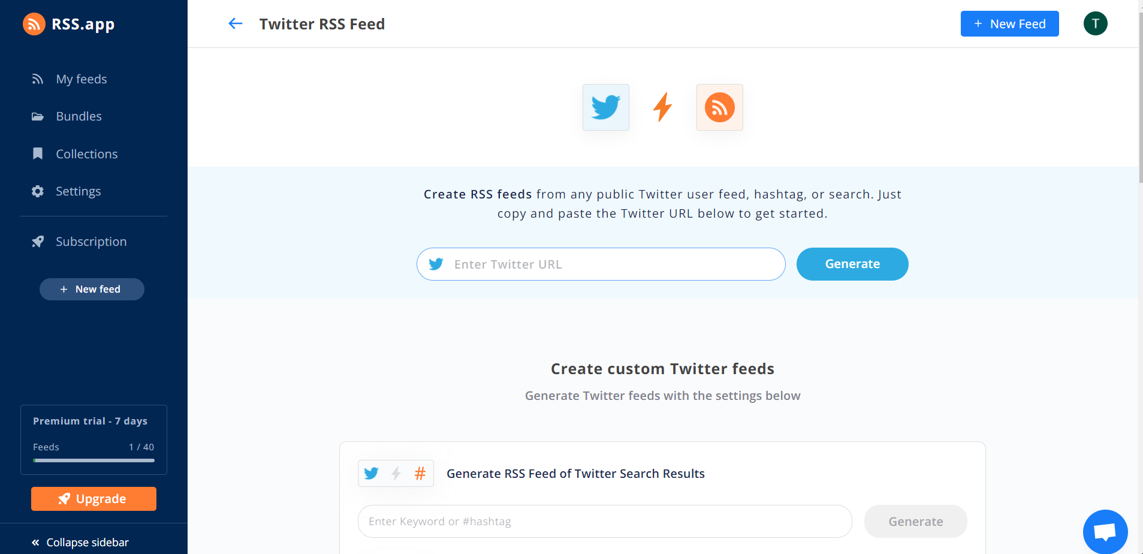Screen dimensions: 1143x554
Task: Click the Feeds usage progress bar
Action: (x=94, y=460)
